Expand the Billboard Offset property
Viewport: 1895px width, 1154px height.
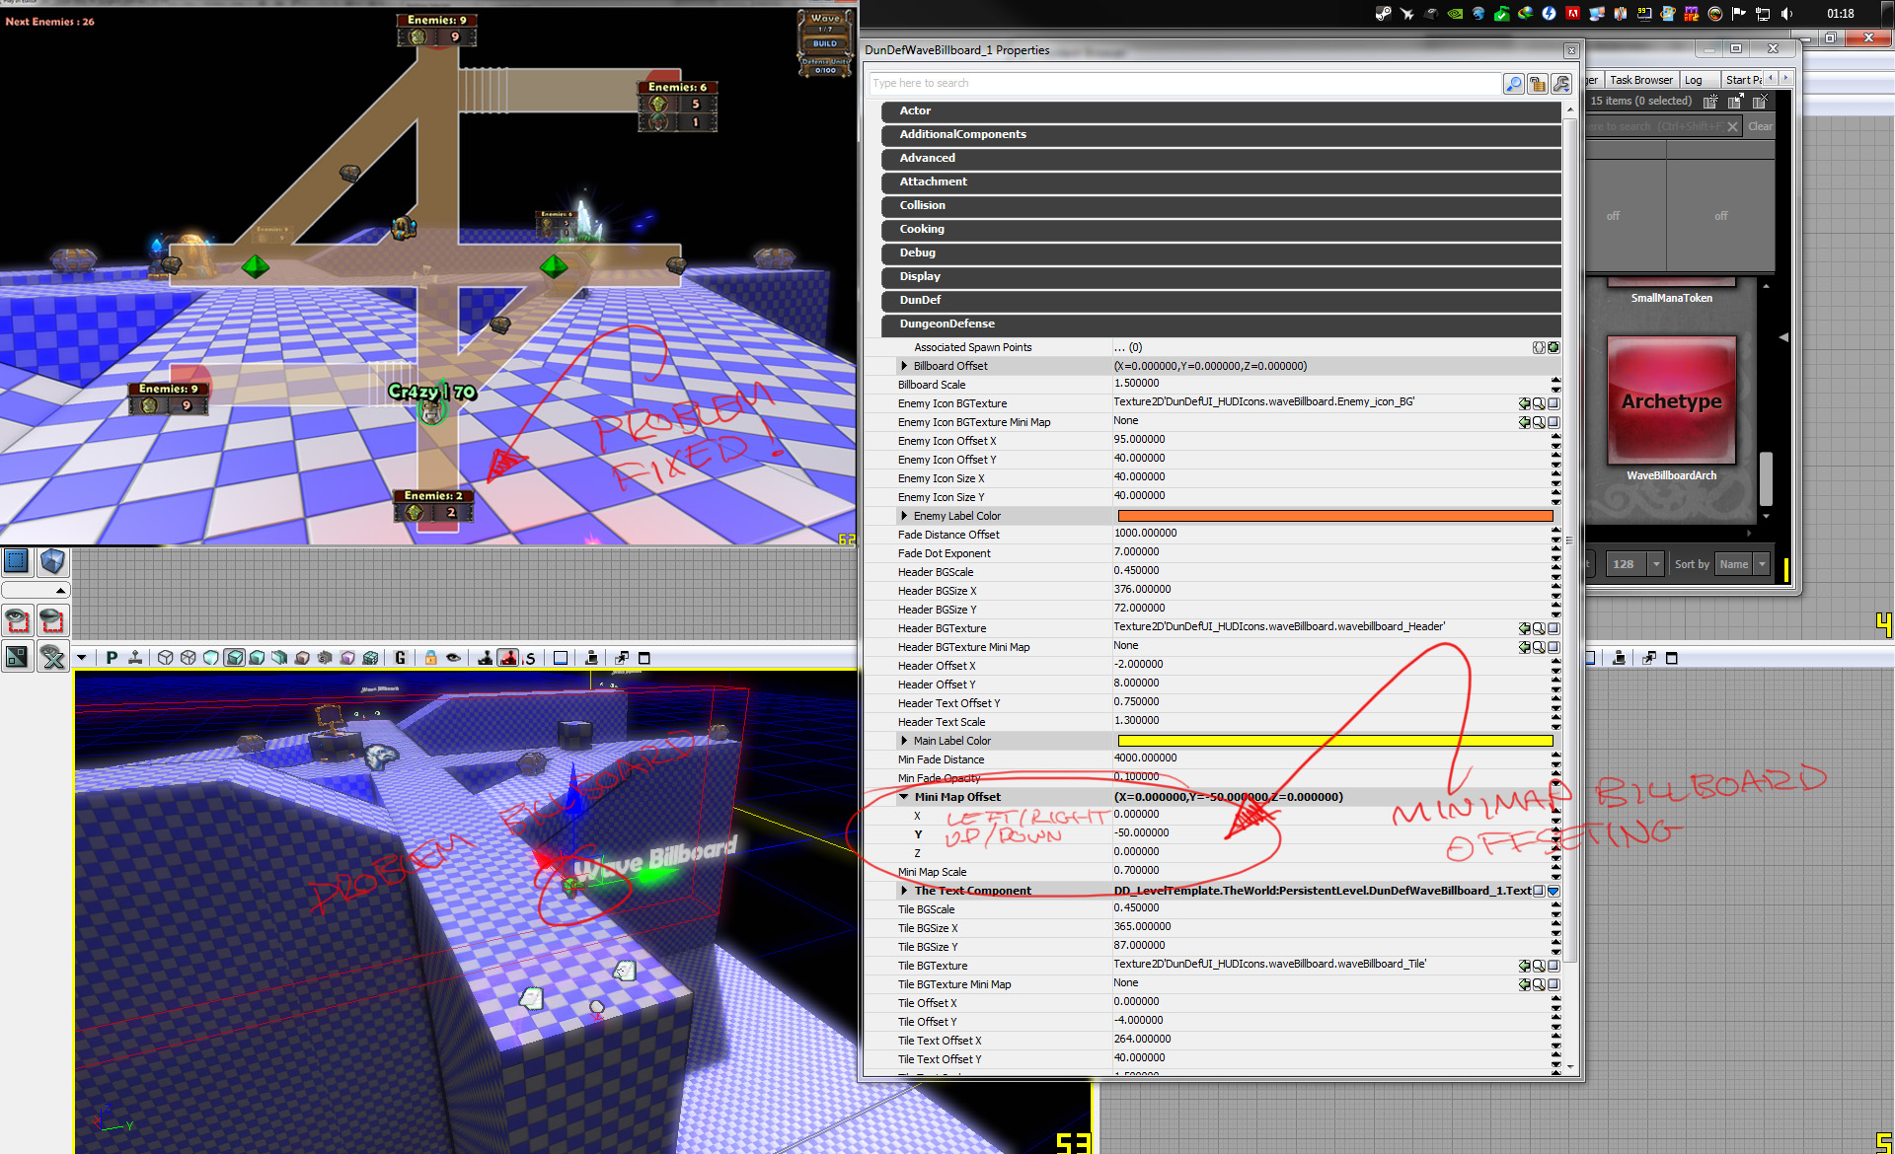tap(904, 366)
